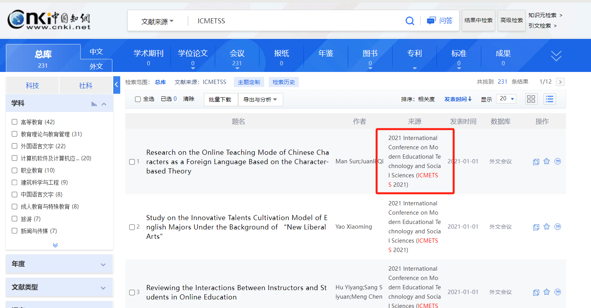
Task: Switch to 中文 results tab
Action: pos(96,52)
